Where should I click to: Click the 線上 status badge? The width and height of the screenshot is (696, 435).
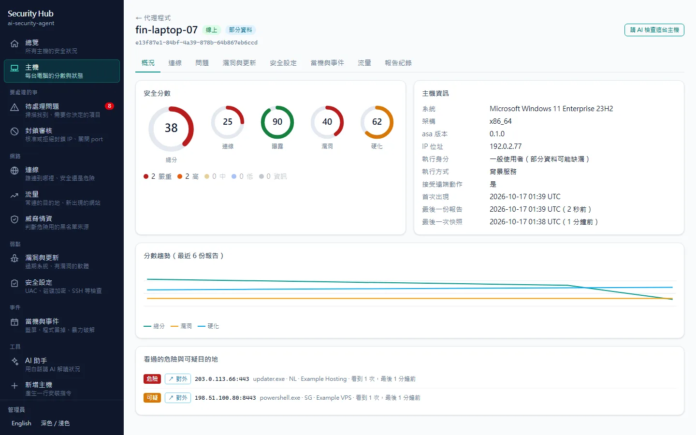tap(212, 30)
